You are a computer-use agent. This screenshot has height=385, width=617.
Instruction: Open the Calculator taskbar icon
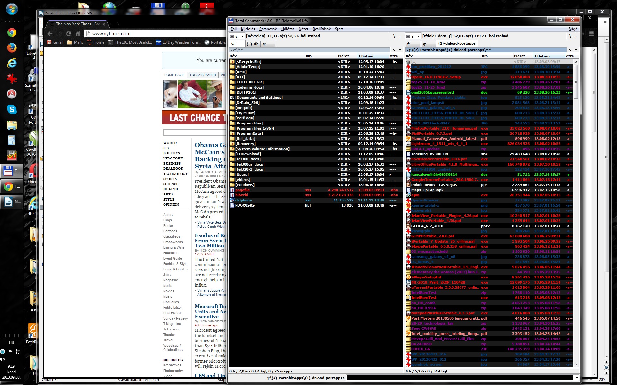click(12, 140)
